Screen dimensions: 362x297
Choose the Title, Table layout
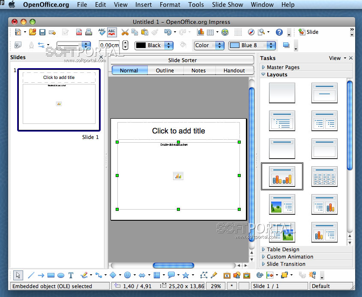point(324,177)
